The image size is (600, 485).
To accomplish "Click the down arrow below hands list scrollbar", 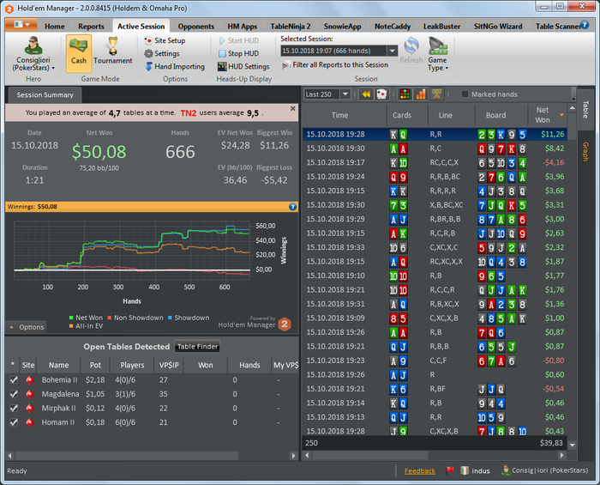I will [573, 445].
